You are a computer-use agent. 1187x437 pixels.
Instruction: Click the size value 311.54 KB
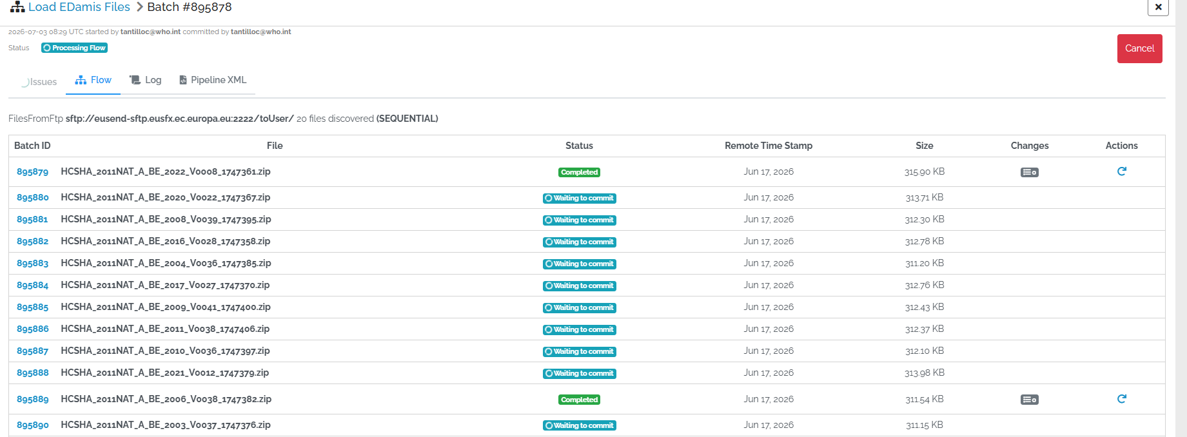point(924,399)
